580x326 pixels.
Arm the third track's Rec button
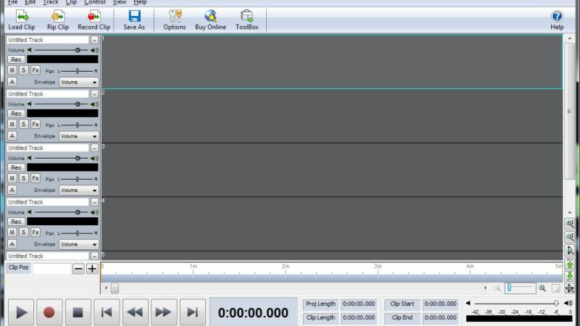pyautogui.click(x=16, y=168)
